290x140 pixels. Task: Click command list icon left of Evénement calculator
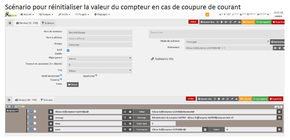coord(275,48)
